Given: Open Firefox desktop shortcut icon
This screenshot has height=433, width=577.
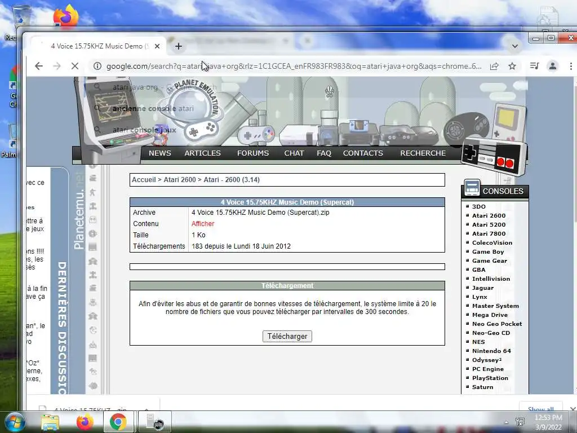Looking at the screenshot, I should [x=66, y=16].
